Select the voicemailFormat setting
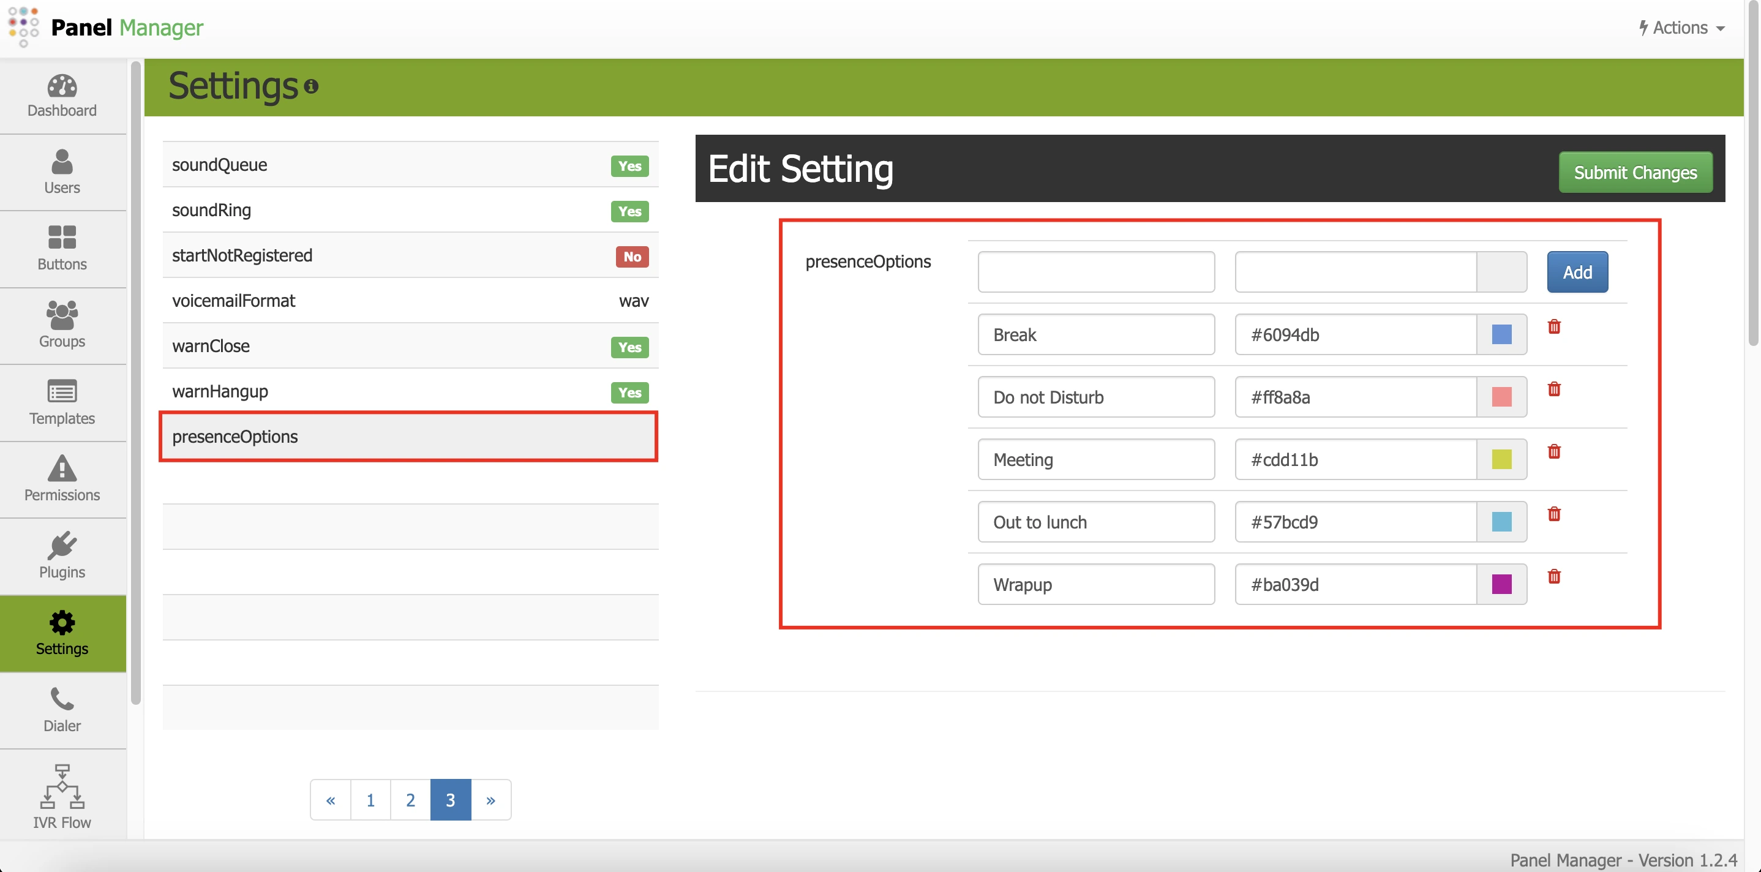Screen dimensions: 1761x872 click(x=410, y=301)
